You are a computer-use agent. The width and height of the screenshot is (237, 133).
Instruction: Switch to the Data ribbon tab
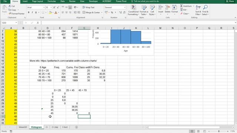click(63, 1)
